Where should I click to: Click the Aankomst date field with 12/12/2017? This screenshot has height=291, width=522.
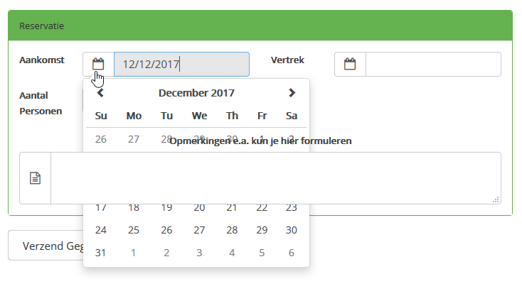point(181,64)
